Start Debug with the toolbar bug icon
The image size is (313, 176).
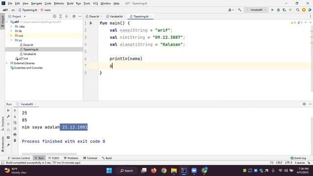click(x=278, y=10)
